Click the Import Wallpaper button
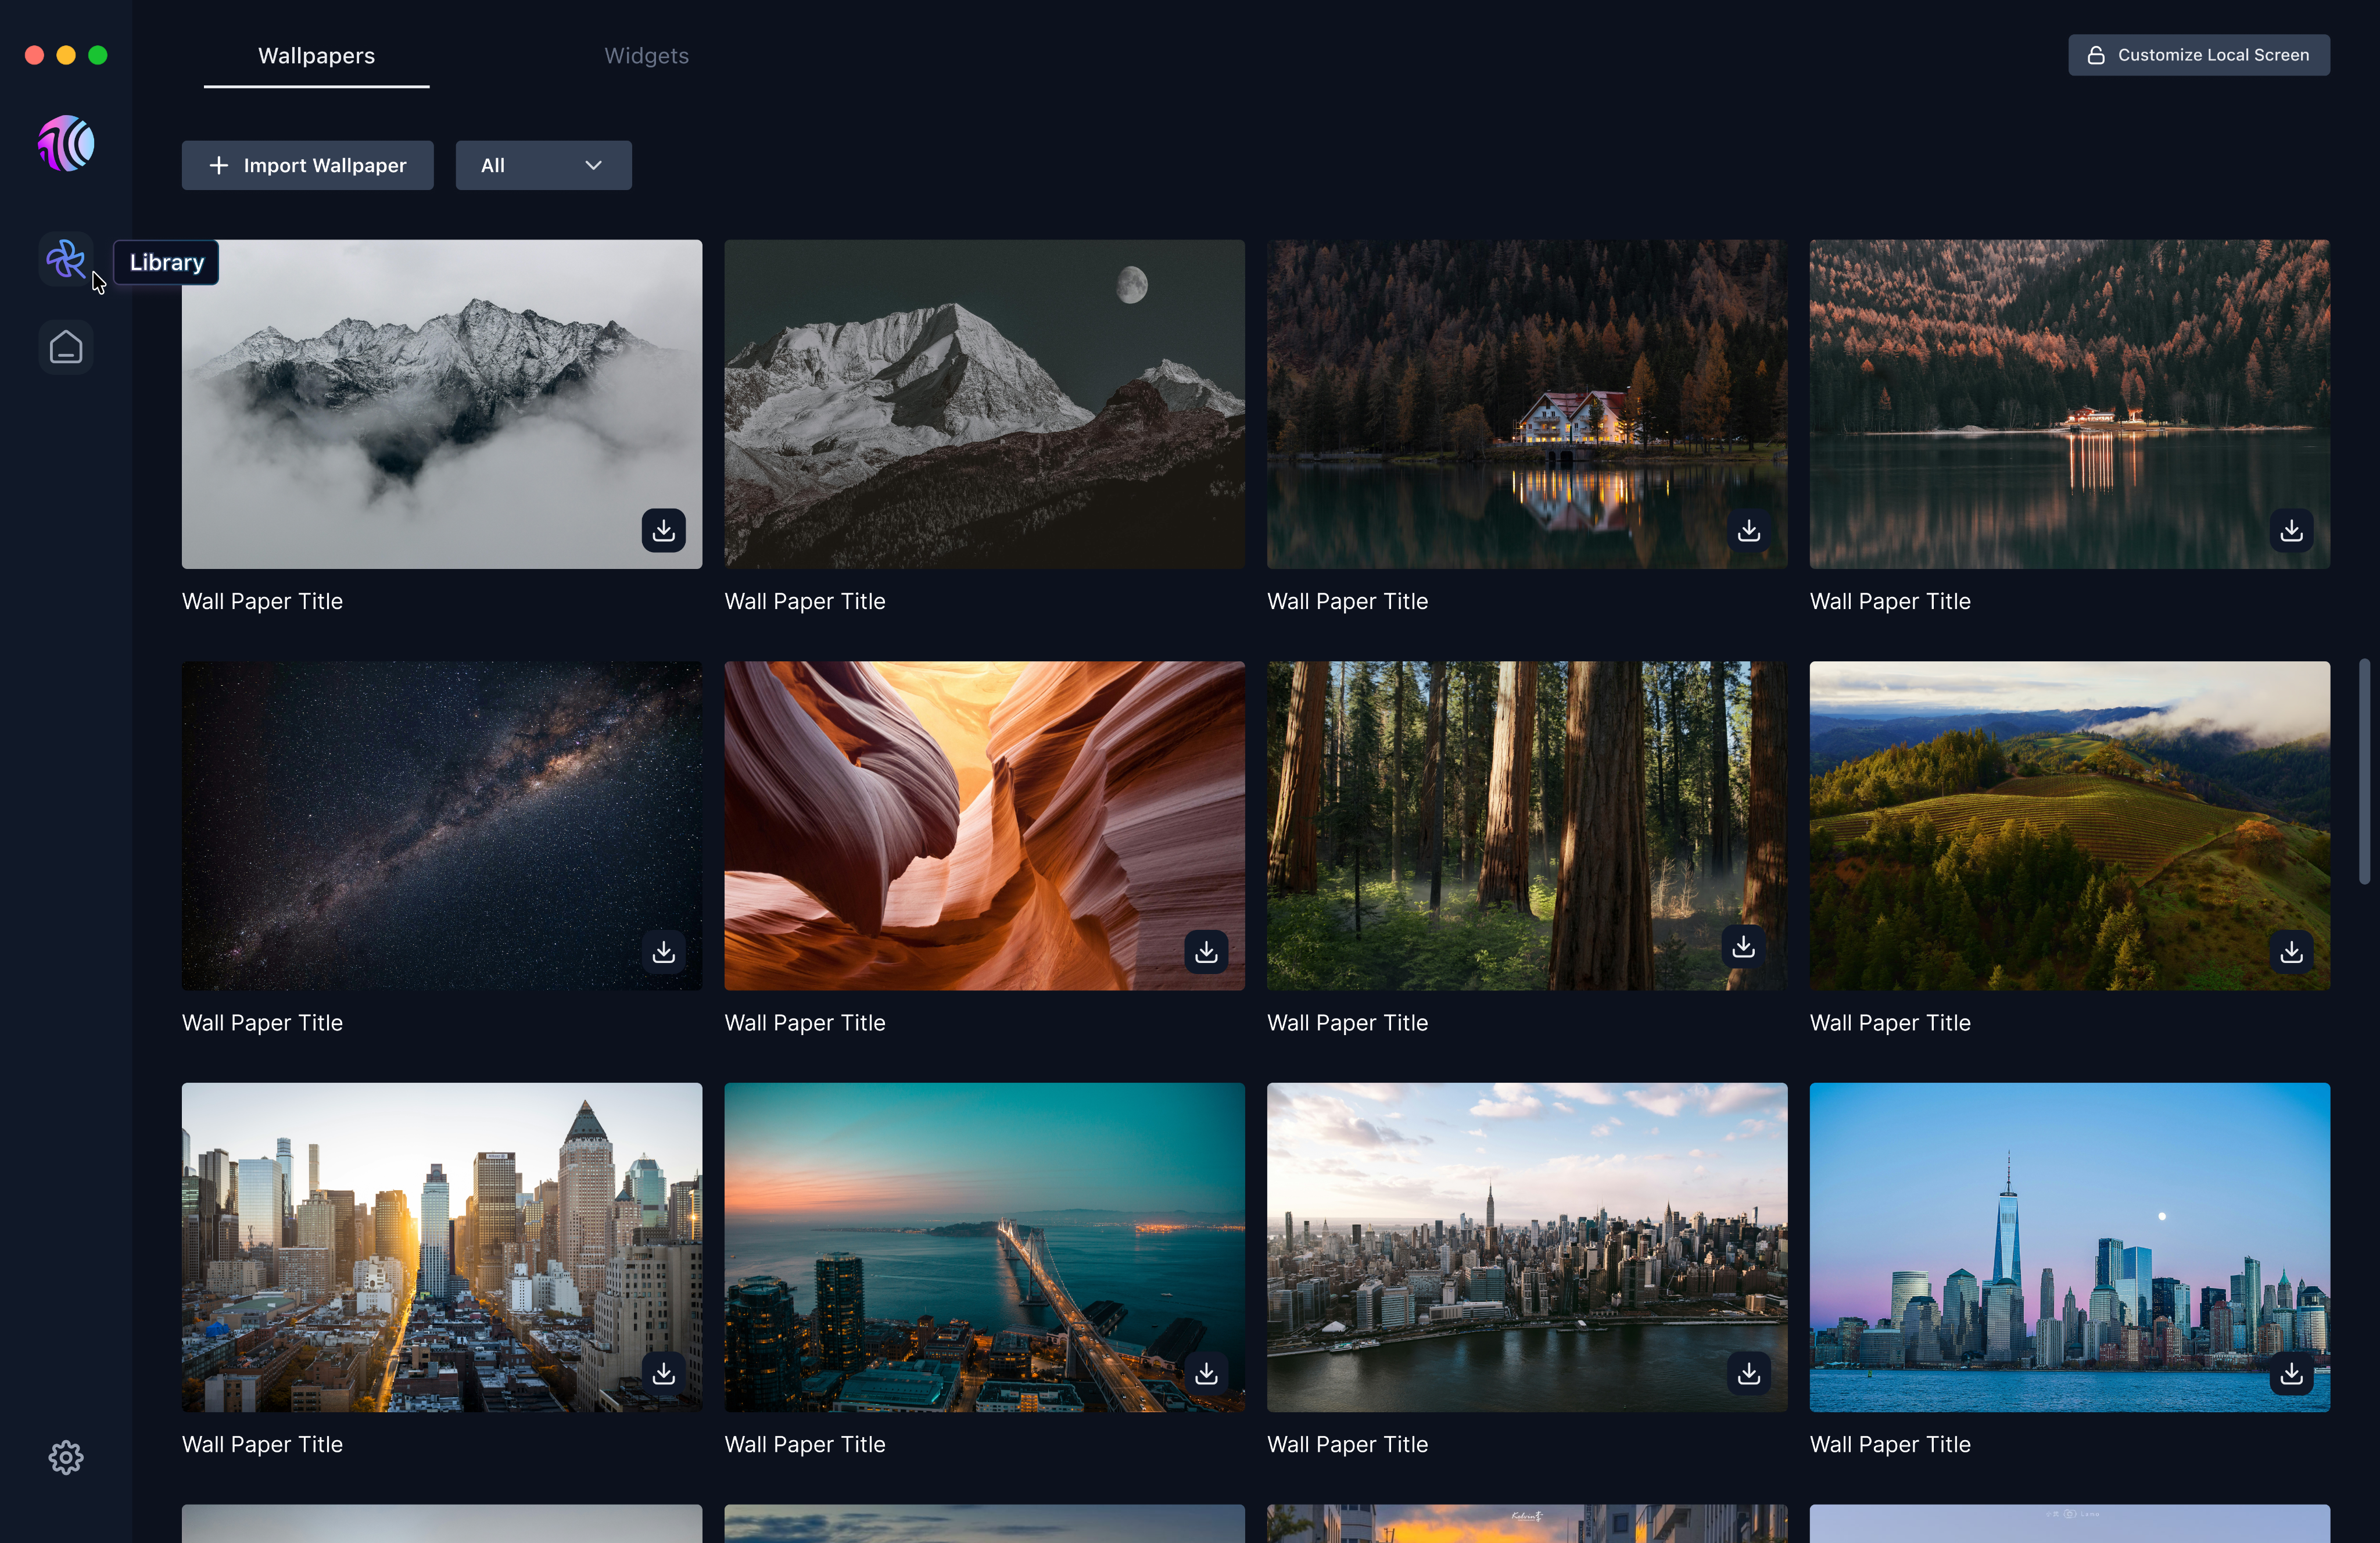 point(307,165)
